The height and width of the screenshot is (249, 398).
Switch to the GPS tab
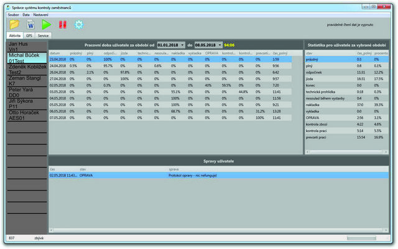(x=29, y=35)
